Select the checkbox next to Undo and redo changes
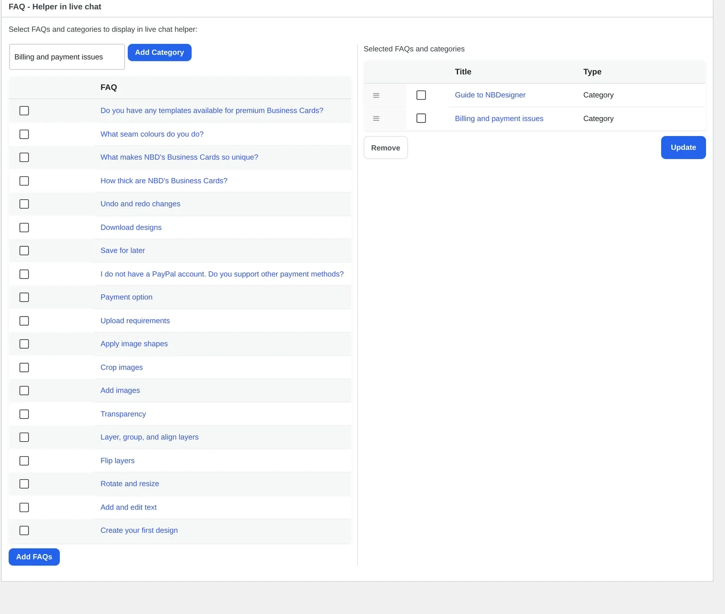 (x=24, y=204)
